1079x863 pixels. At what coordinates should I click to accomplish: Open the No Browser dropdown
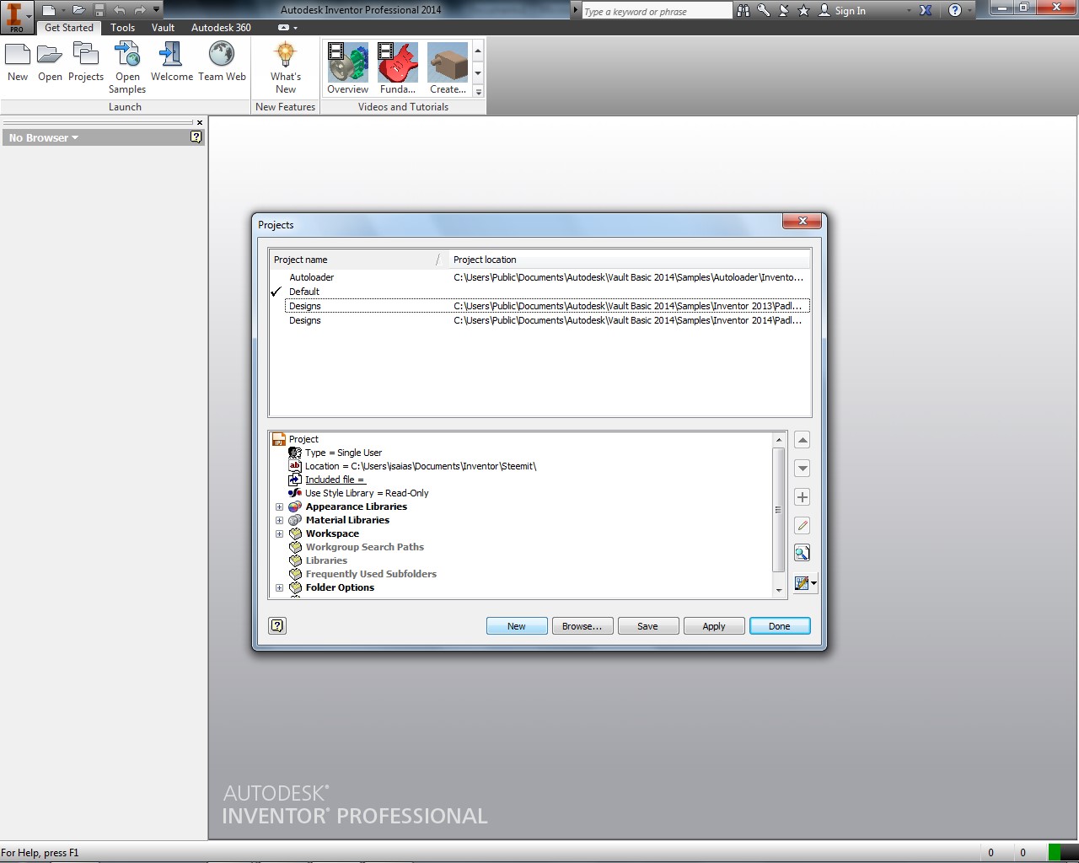pyautogui.click(x=44, y=137)
